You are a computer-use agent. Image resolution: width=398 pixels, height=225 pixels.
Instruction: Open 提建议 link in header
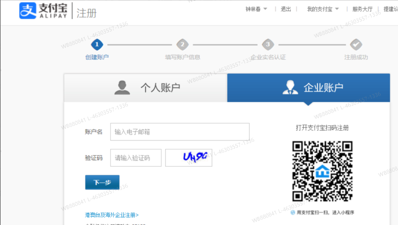390,9
